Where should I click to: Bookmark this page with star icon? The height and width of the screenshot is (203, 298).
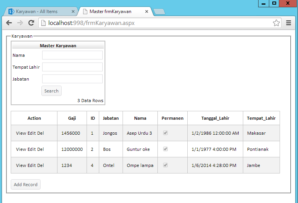pyautogui.click(x=276, y=23)
